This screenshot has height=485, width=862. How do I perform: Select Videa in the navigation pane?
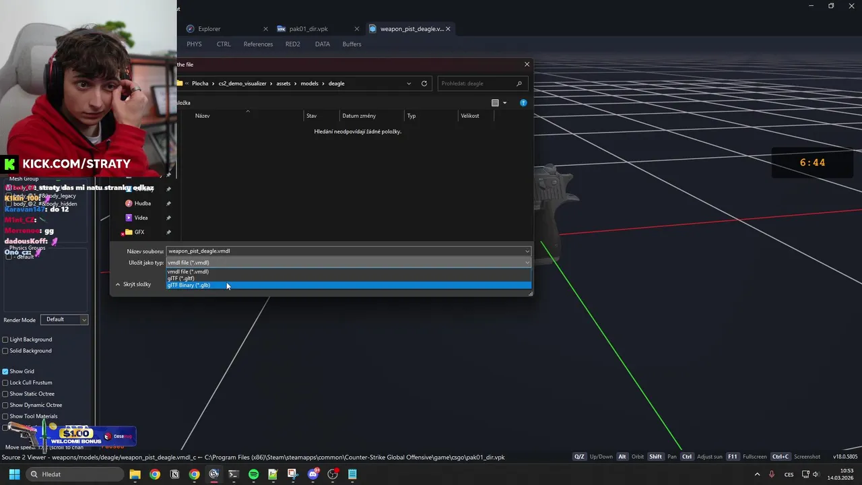tap(141, 218)
